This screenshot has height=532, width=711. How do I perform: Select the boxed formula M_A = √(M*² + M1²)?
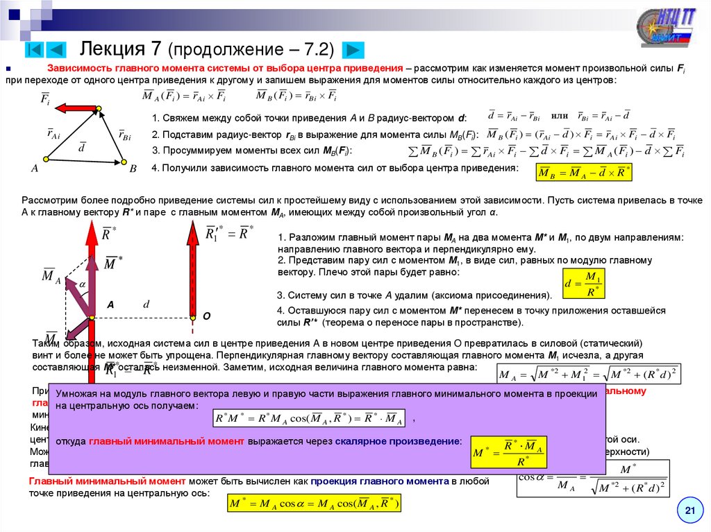[x=589, y=375]
